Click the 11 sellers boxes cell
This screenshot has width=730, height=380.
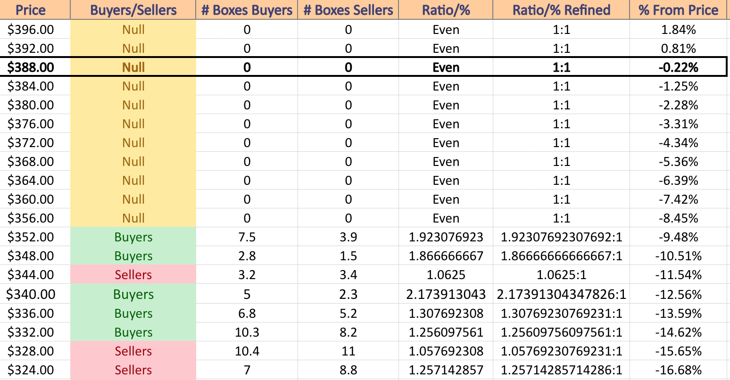pyautogui.click(x=348, y=351)
